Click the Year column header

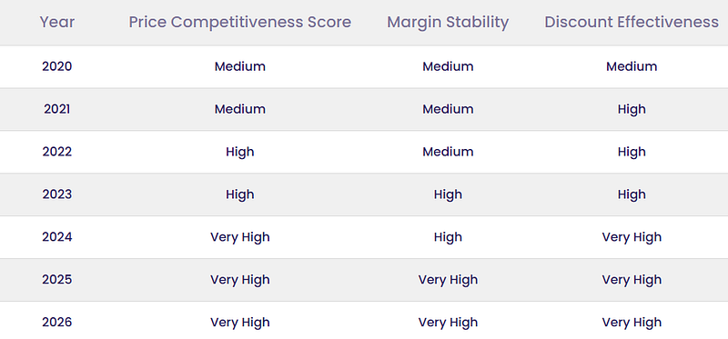pos(56,22)
